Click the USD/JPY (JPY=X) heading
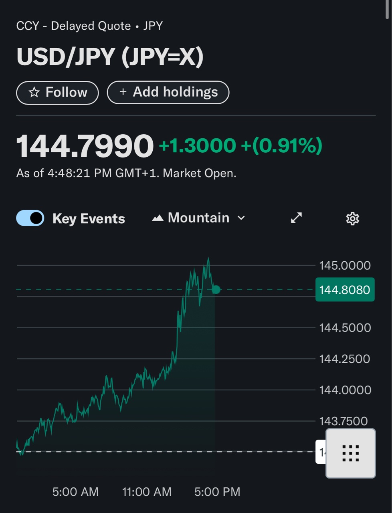 (x=110, y=57)
